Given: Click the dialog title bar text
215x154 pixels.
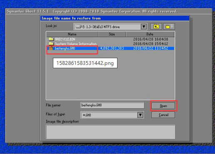Looking at the screenshot, I should pyautogui.click(x=71, y=18).
